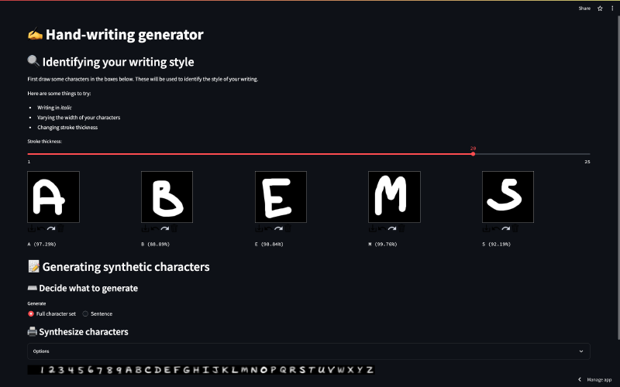This screenshot has height=387, width=620.
Task: Click the drawing canvas with letter E
Action: (281, 197)
